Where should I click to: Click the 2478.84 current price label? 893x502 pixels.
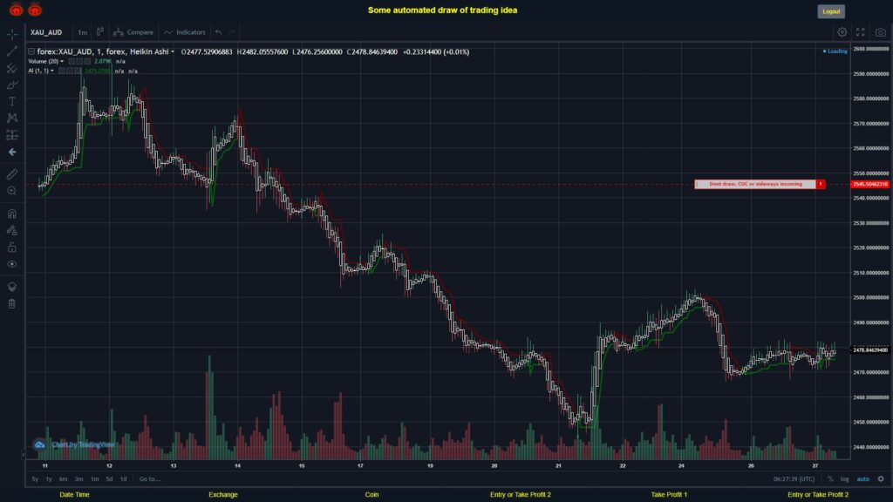click(x=869, y=350)
